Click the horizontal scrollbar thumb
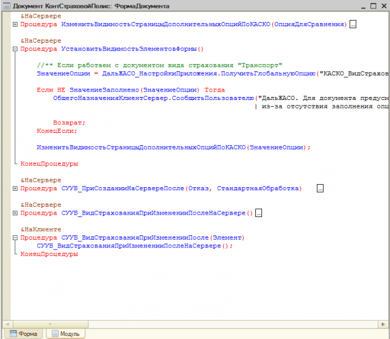Viewport: 390px width, 339px height. pos(51,324)
